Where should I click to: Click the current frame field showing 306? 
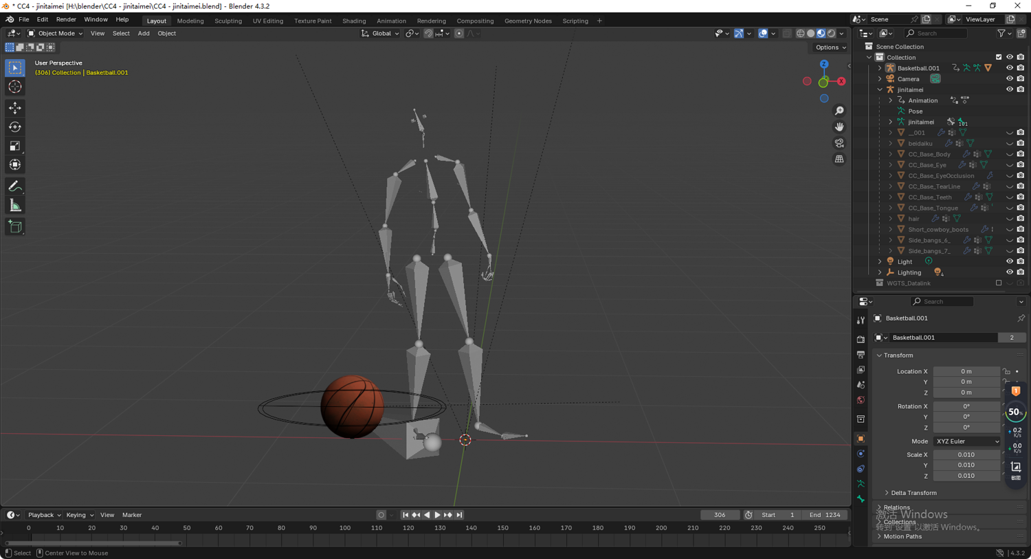(x=720, y=515)
